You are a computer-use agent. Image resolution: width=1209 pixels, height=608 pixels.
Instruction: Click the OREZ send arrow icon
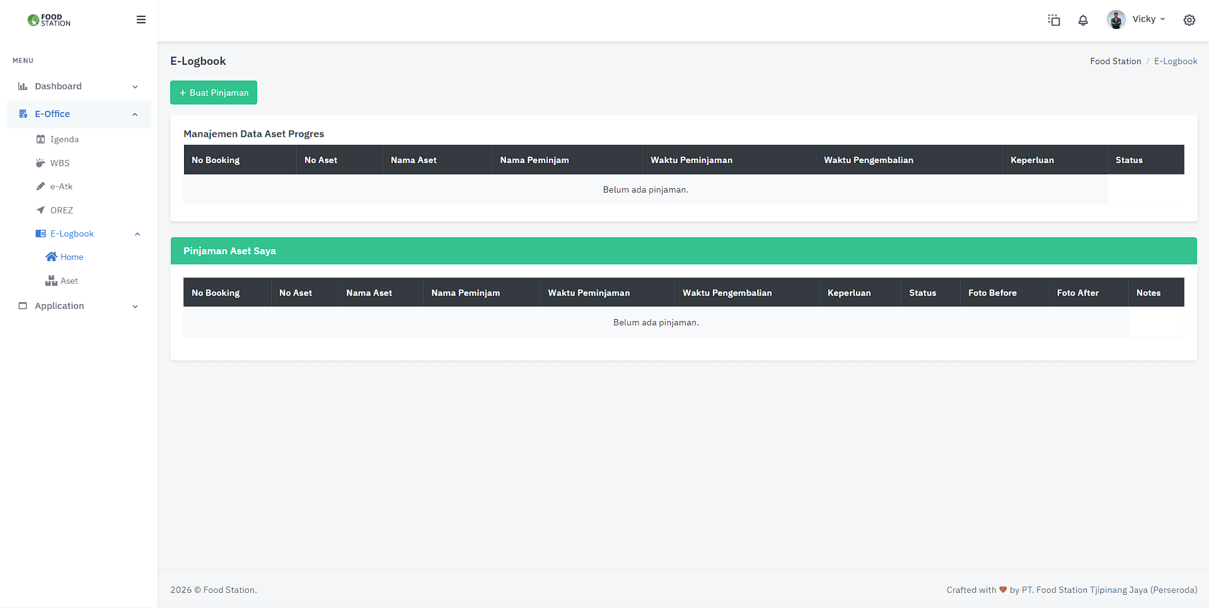coord(40,210)
